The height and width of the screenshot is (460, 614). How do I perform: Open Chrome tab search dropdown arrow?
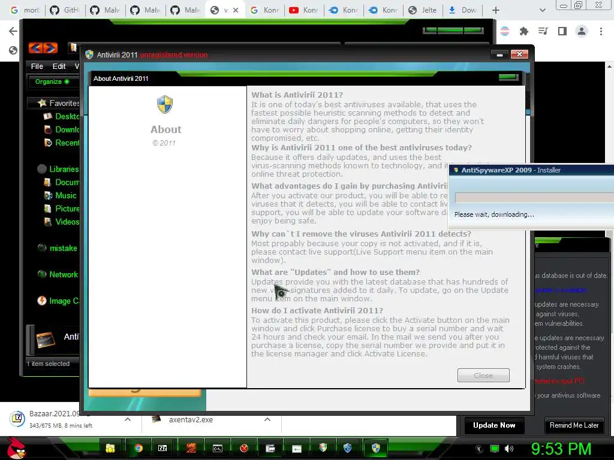coord(542,10)
